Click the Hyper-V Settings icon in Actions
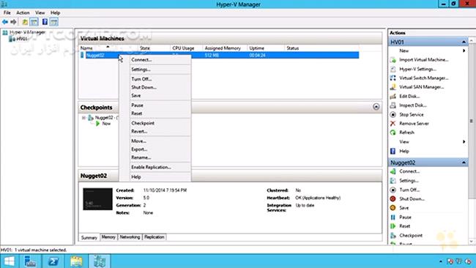 [x=393, y=69]
